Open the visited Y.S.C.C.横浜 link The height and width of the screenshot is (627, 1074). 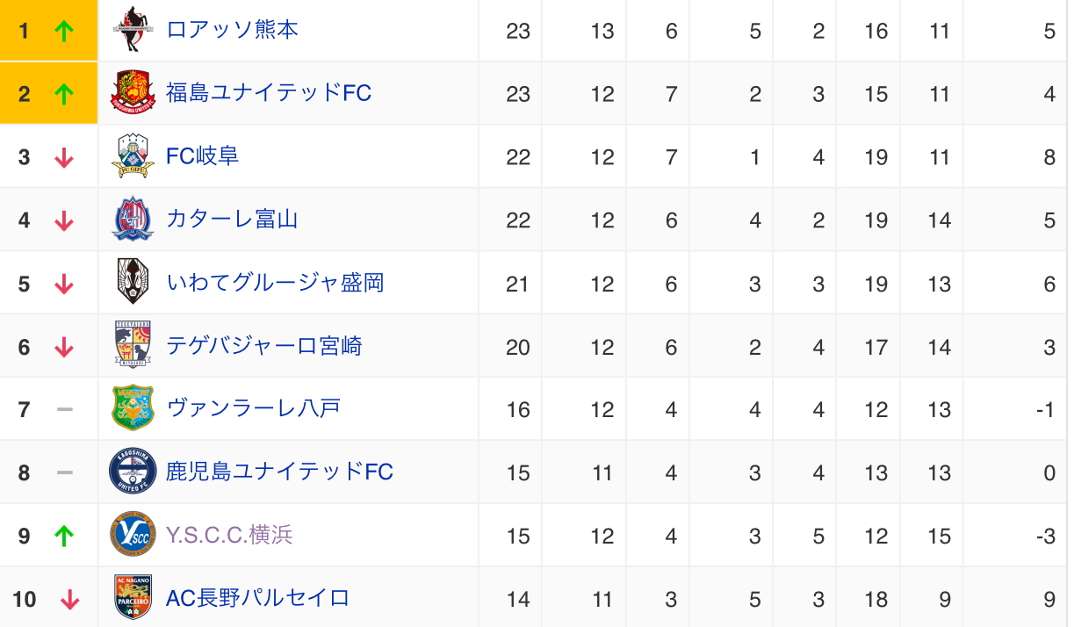[x=229, y=535]
